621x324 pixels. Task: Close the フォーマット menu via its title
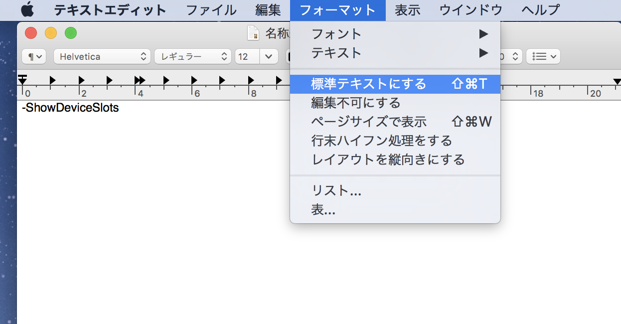click(338, 9)
